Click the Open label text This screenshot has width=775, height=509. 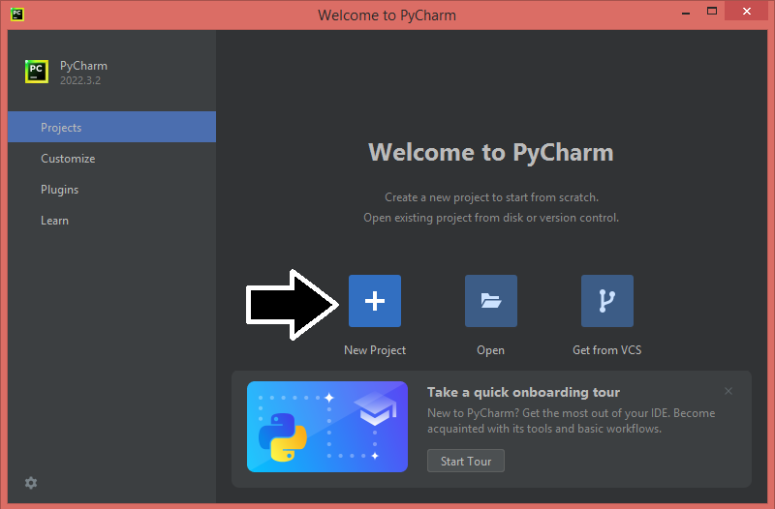pos(490,350)
